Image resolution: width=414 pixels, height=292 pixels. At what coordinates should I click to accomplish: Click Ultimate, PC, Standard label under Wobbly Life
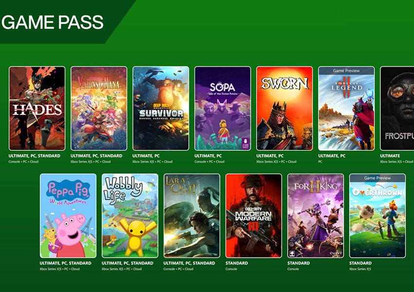pos(127,263)
